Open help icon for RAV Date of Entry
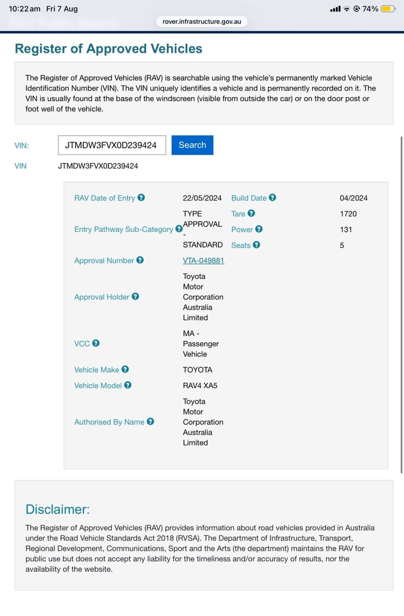This screenshot has height=616, width=404. click(x=141, y=198)
